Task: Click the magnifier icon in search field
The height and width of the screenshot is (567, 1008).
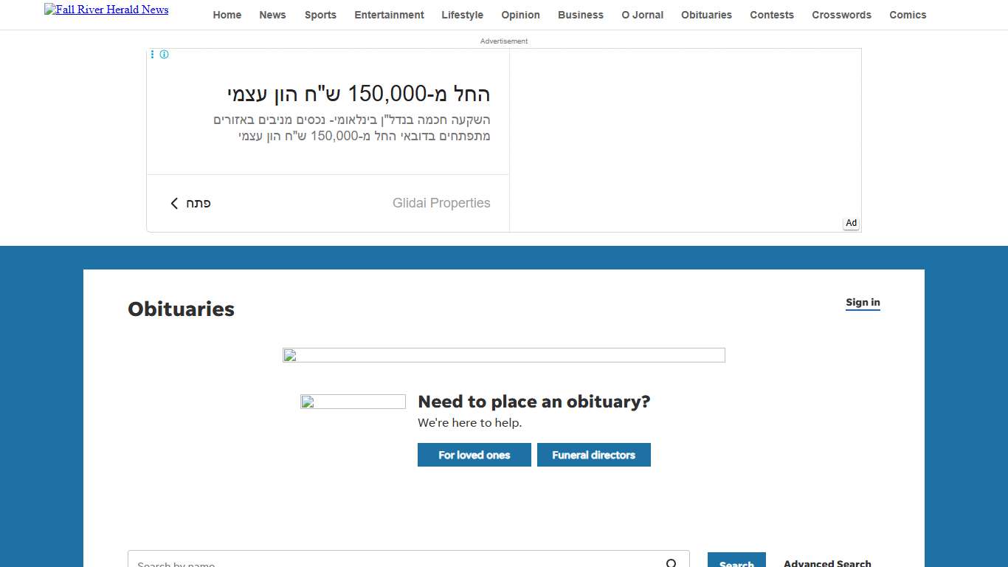Action: point(672,563)
